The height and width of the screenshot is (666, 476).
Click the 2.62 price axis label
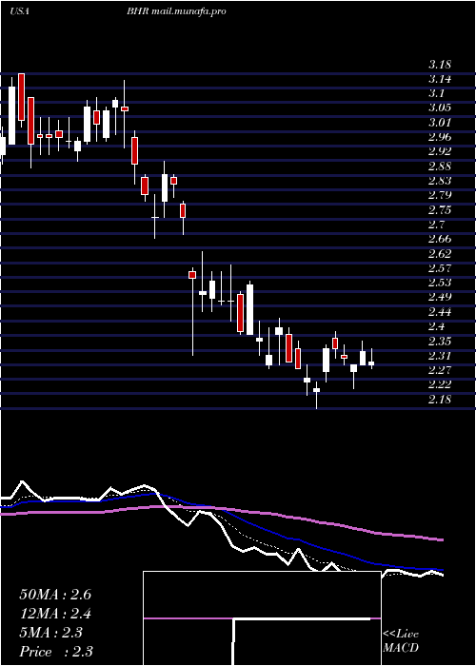pos(440,254)
